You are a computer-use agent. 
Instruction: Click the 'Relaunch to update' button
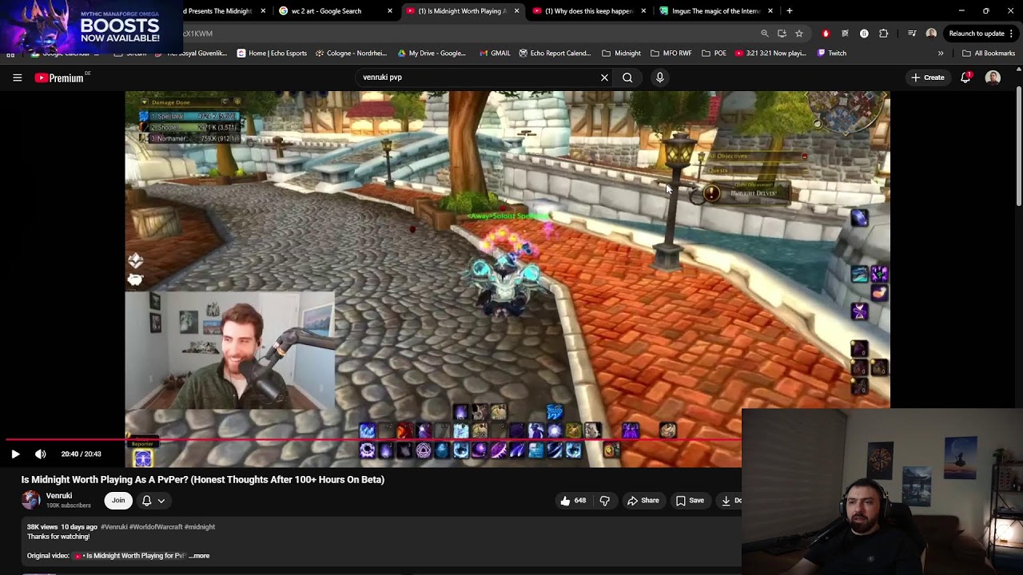[x=977, y=34]
